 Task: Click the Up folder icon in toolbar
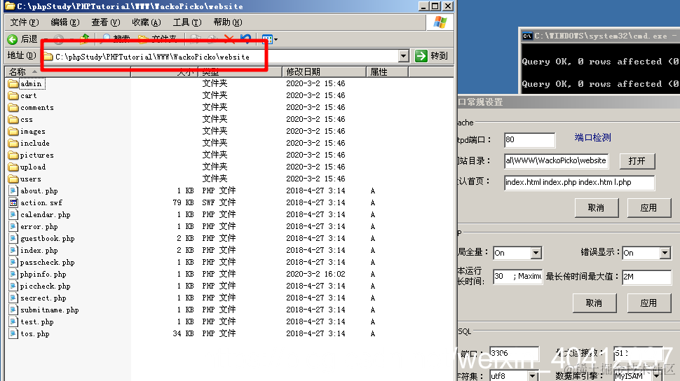84,39
